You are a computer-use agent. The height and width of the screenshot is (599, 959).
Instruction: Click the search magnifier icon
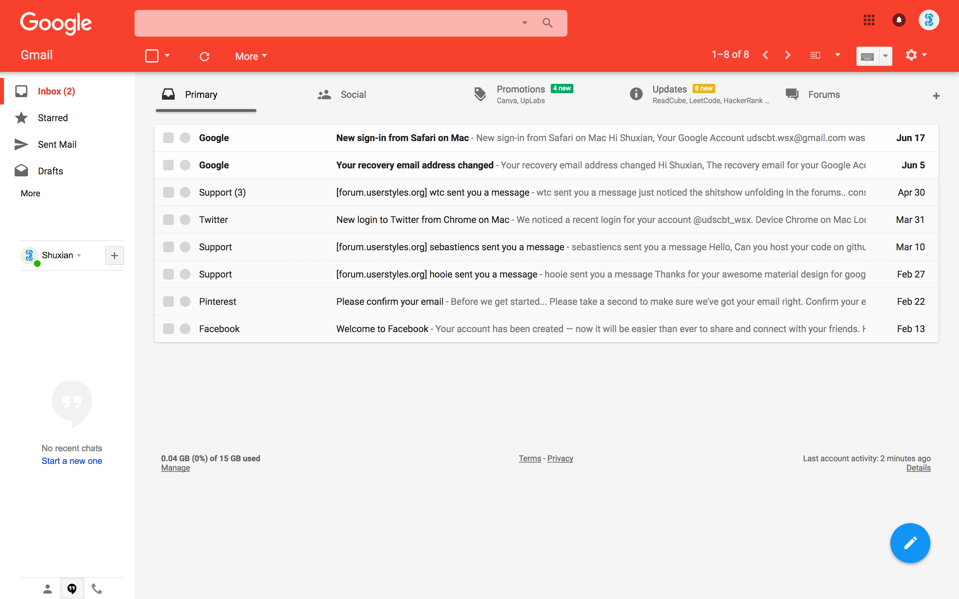(547, 23)
